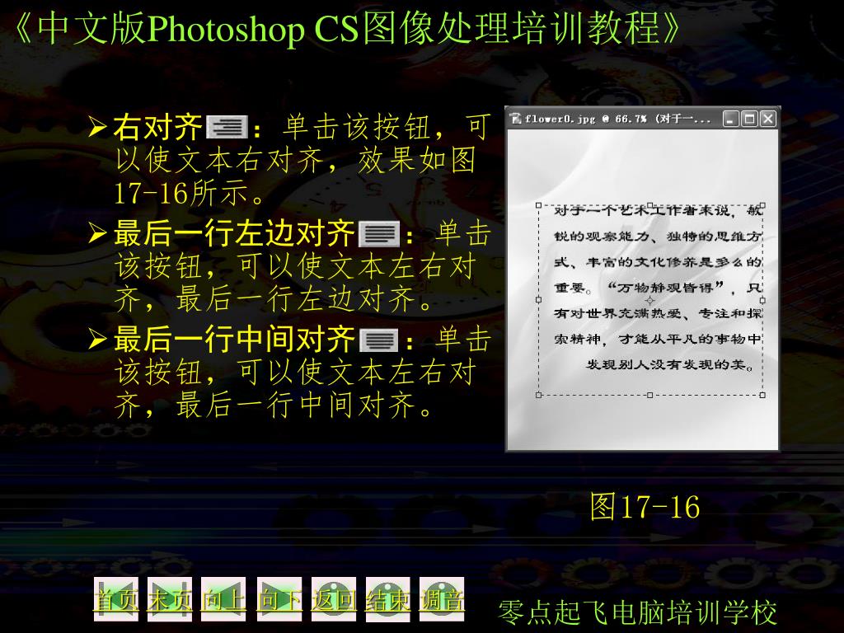Screen dimensions: 844x633
Task: Select top-left text box handle
Action: 539,205
